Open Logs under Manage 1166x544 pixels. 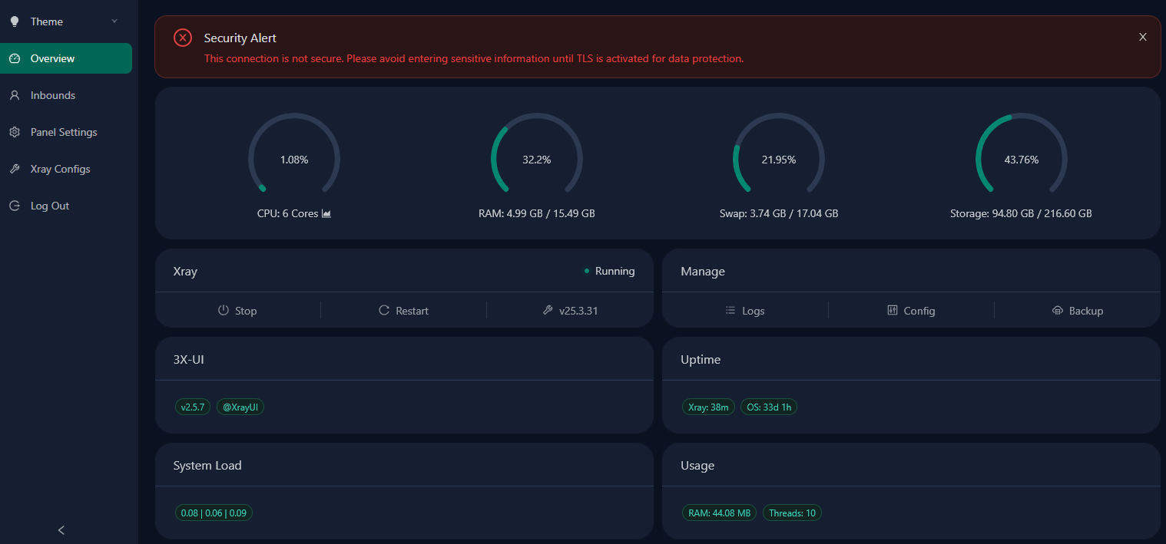point(745,310)
